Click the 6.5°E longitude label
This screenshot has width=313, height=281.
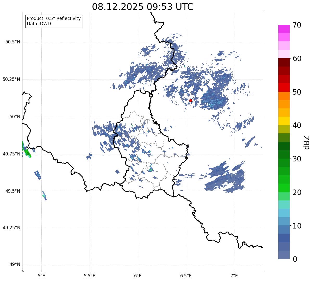[x=186, y=276]
